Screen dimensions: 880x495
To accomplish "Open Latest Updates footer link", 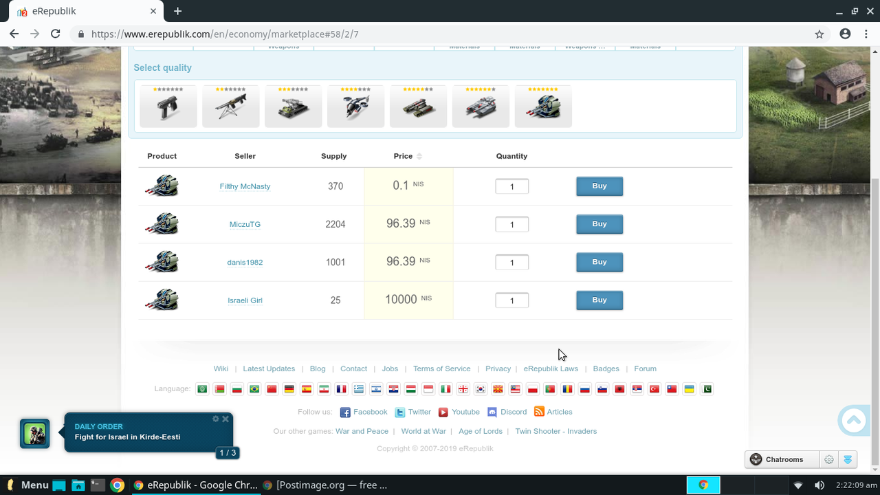I will (269, 368).
